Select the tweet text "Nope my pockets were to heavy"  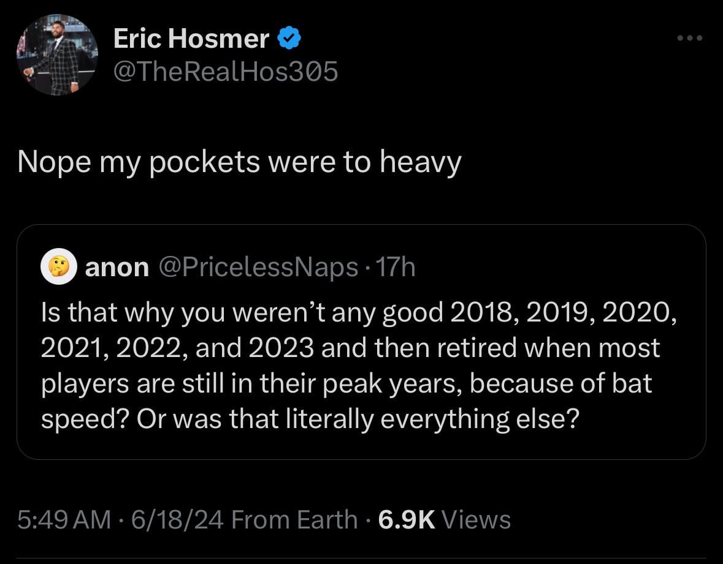coord(239,162)
